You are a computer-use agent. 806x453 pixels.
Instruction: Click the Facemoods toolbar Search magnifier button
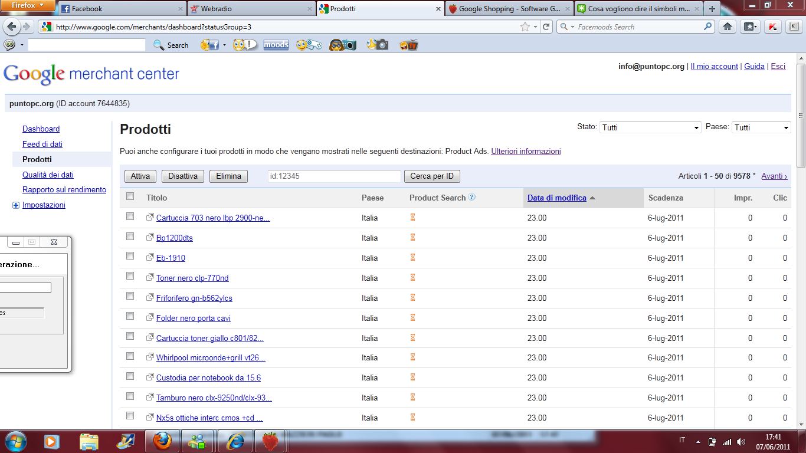(171, 45)
